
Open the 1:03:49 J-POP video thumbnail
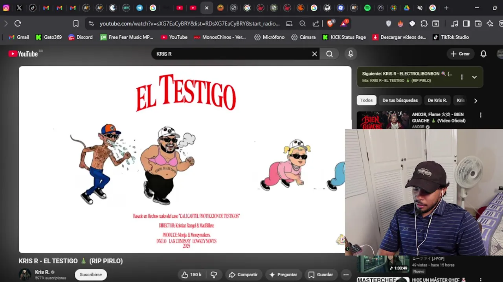pos(383,264)
